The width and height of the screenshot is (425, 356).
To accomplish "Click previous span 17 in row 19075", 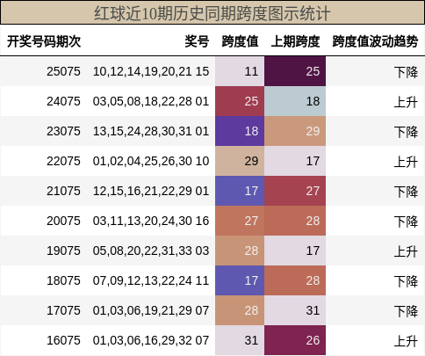I will click(295, 251).
